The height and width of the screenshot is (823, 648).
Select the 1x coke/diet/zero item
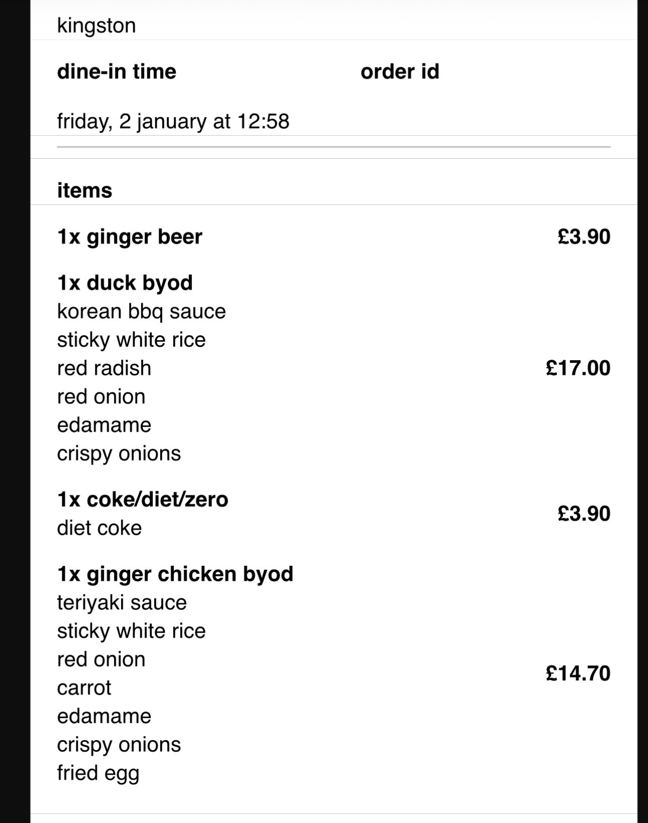(x=143, y=499)
